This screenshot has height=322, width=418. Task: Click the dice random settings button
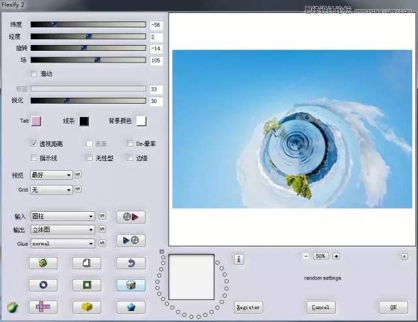(x=131, y=285)
